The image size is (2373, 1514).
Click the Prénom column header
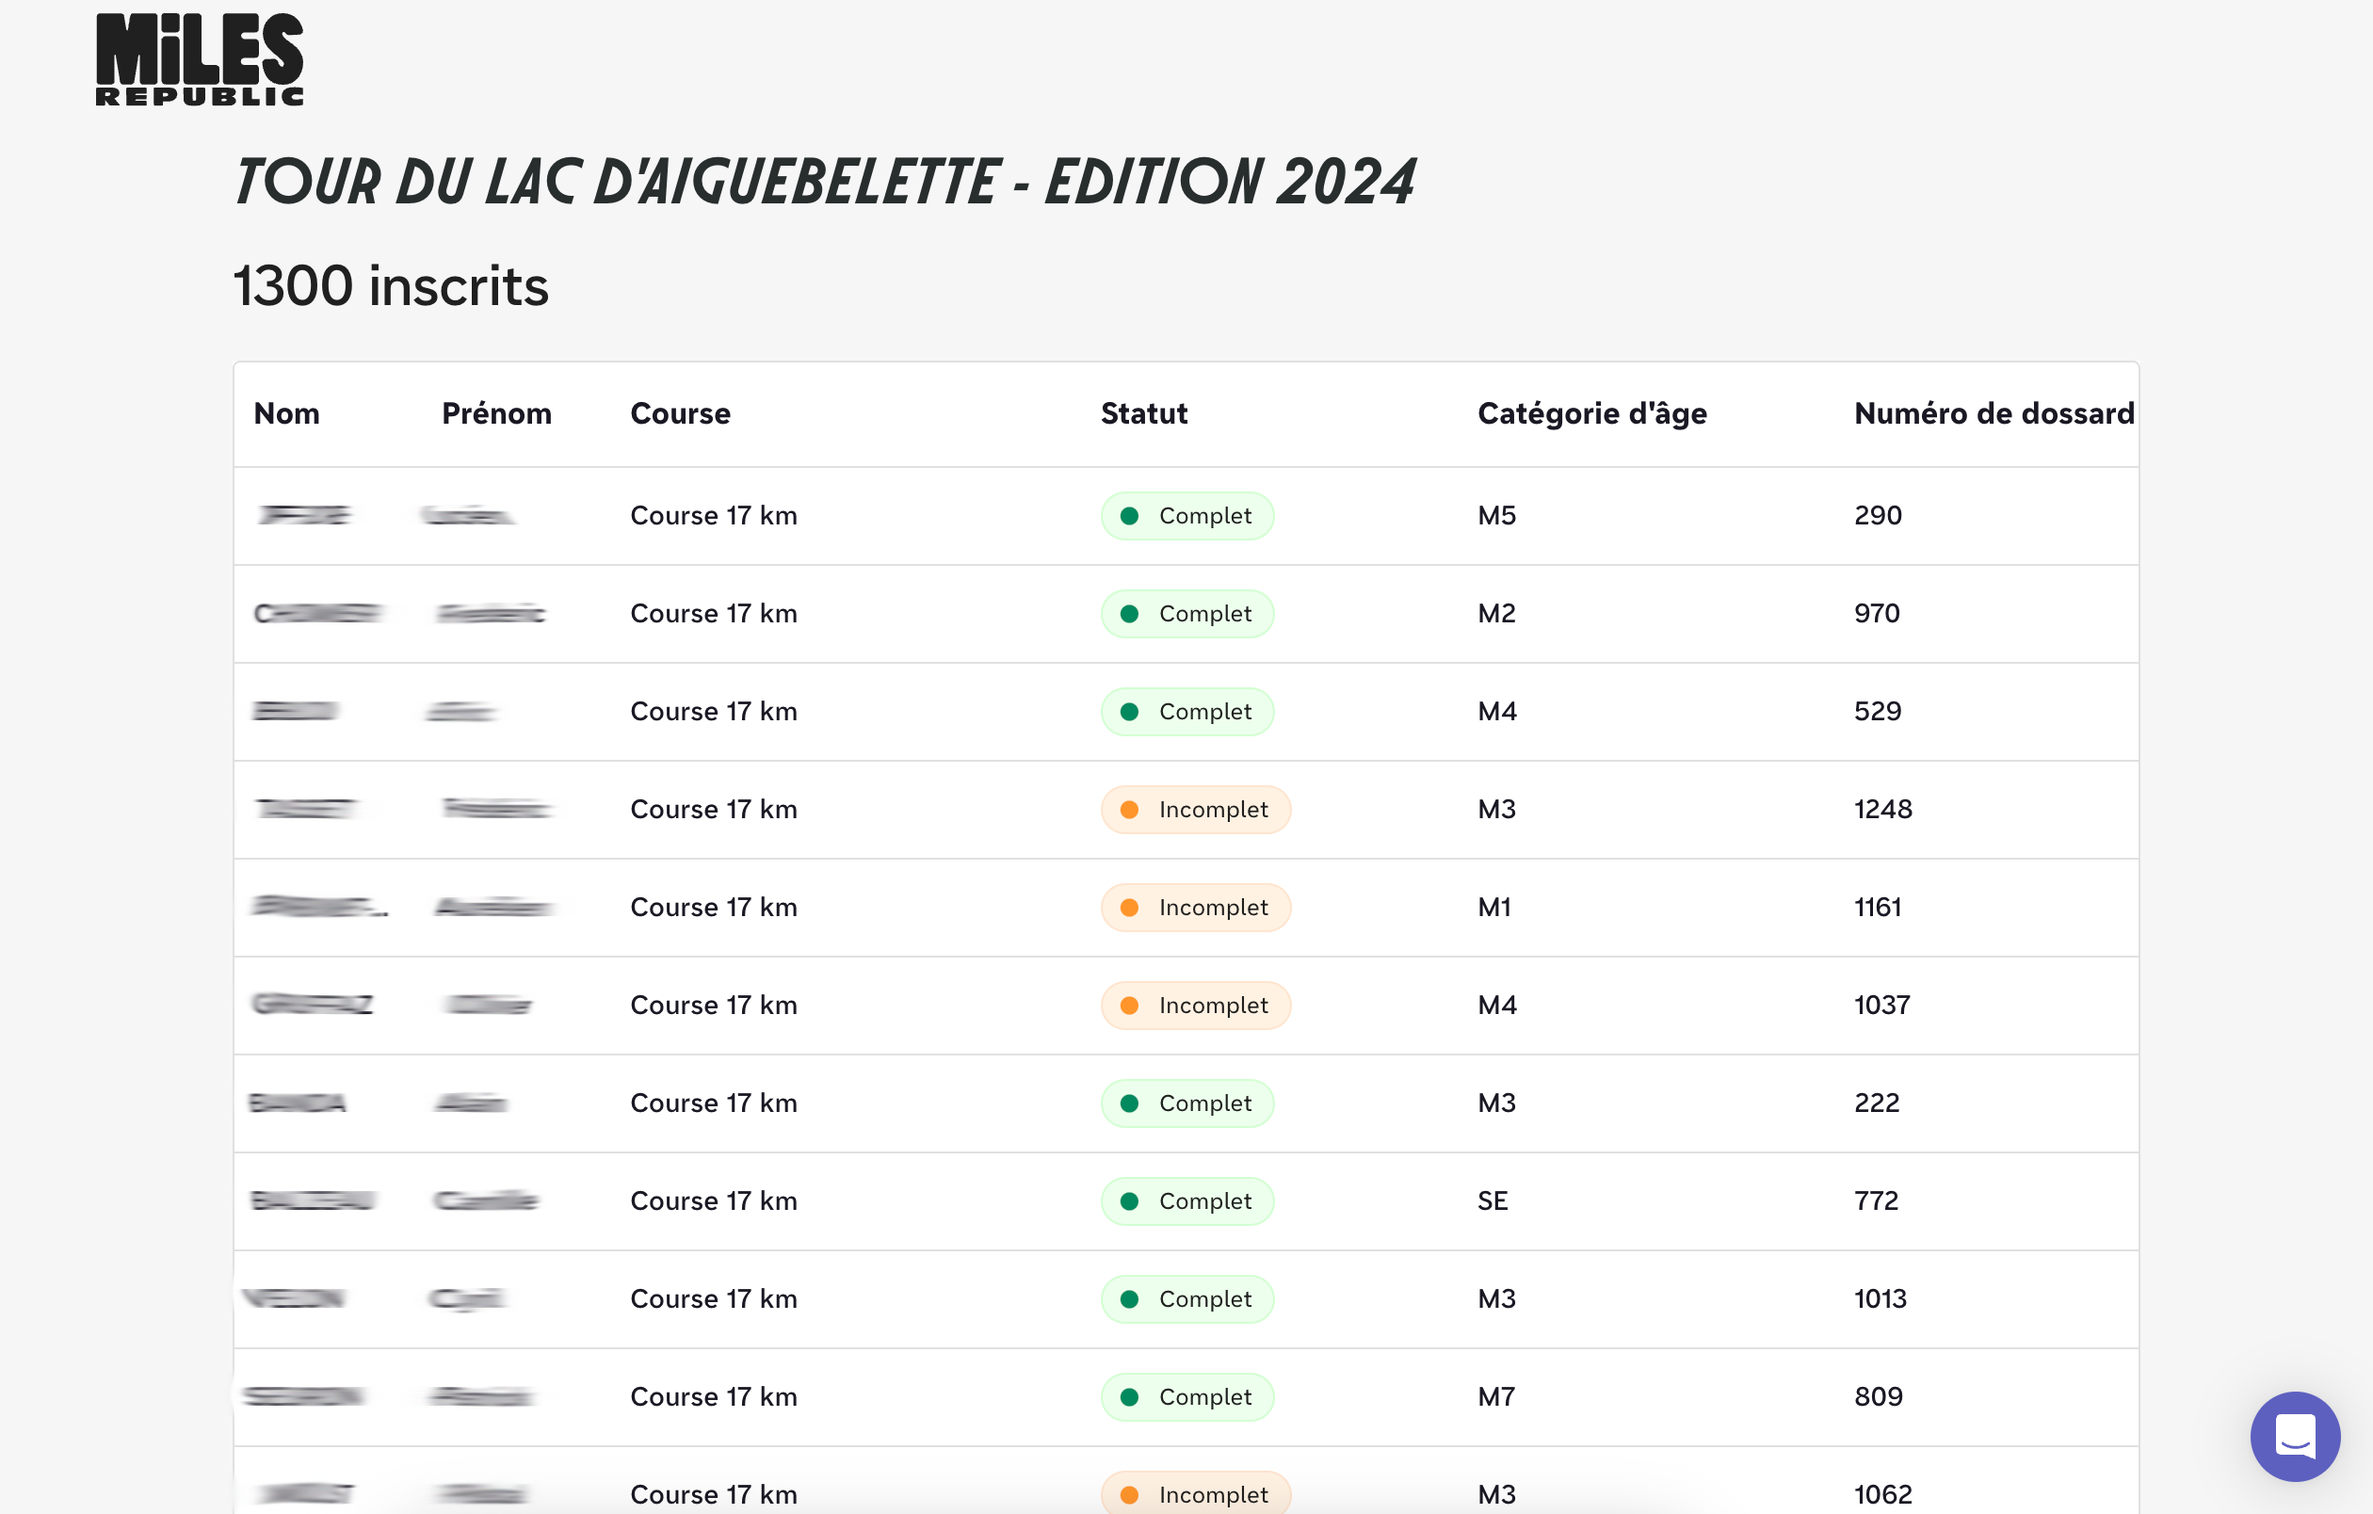(x=496, y=412)
